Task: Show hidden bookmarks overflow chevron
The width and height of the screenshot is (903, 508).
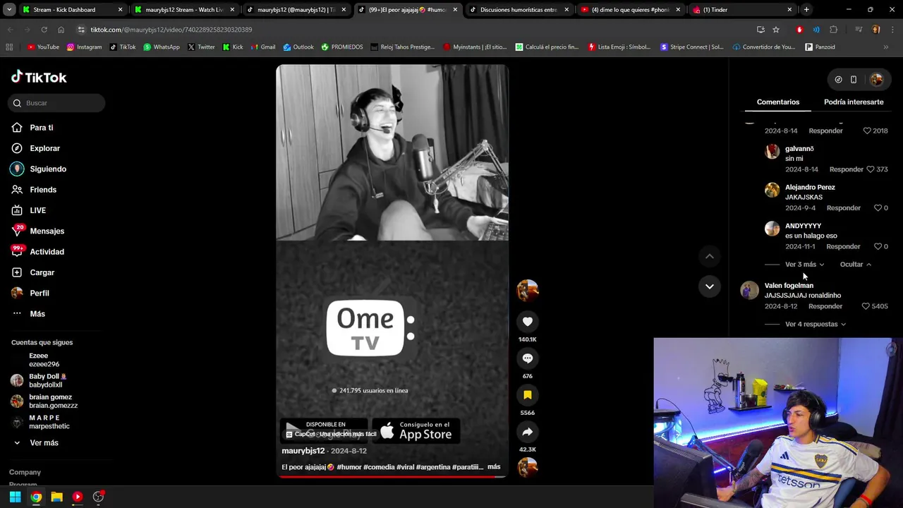Action: click(x=885, y=47)
